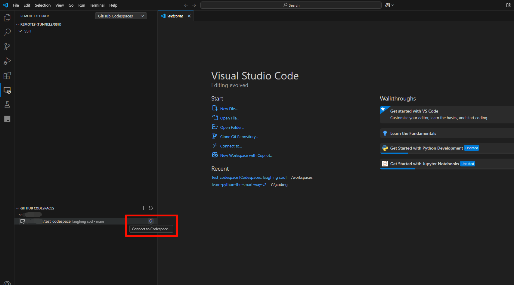This screenshot has width=514, height=285.
Task: Expand the Copilot dropdown chevron
Action: (x=392, y=5)
